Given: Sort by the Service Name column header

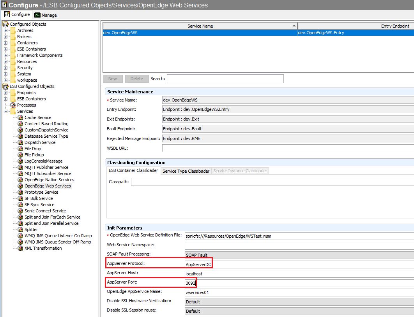Looking at the screenshot, I should [x=200, y=26].
